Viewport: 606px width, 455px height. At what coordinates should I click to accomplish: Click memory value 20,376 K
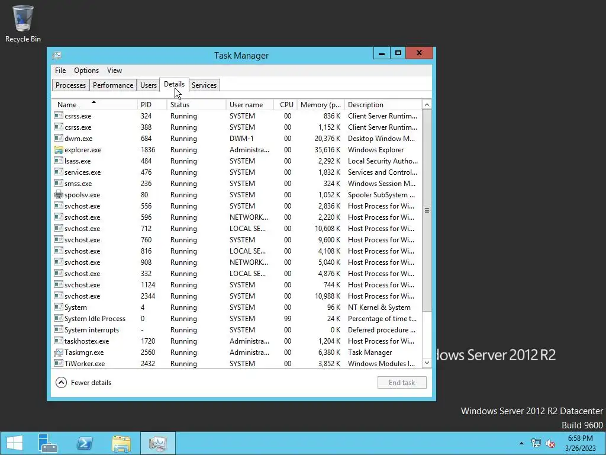pyautogui.click(x=327, y=139)
